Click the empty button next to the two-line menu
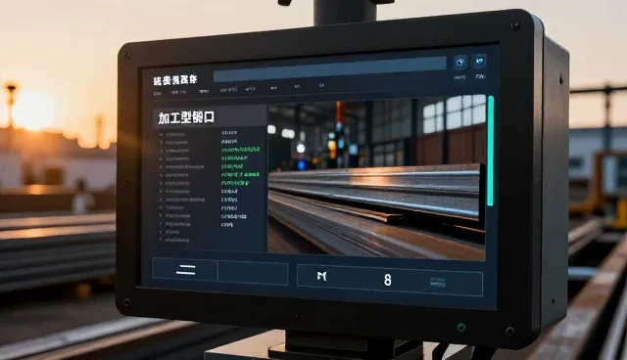 pyautogui.click(x=253, y=273)
